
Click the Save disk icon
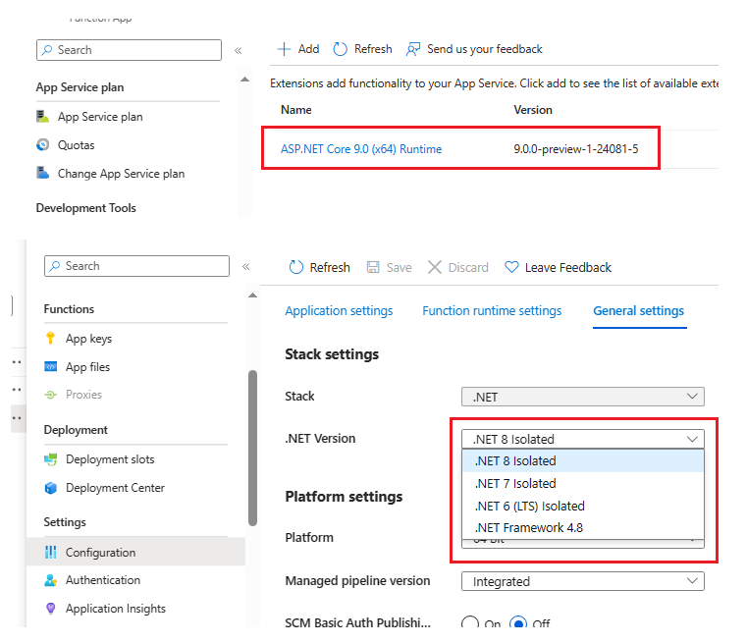[x=373, y=267]
